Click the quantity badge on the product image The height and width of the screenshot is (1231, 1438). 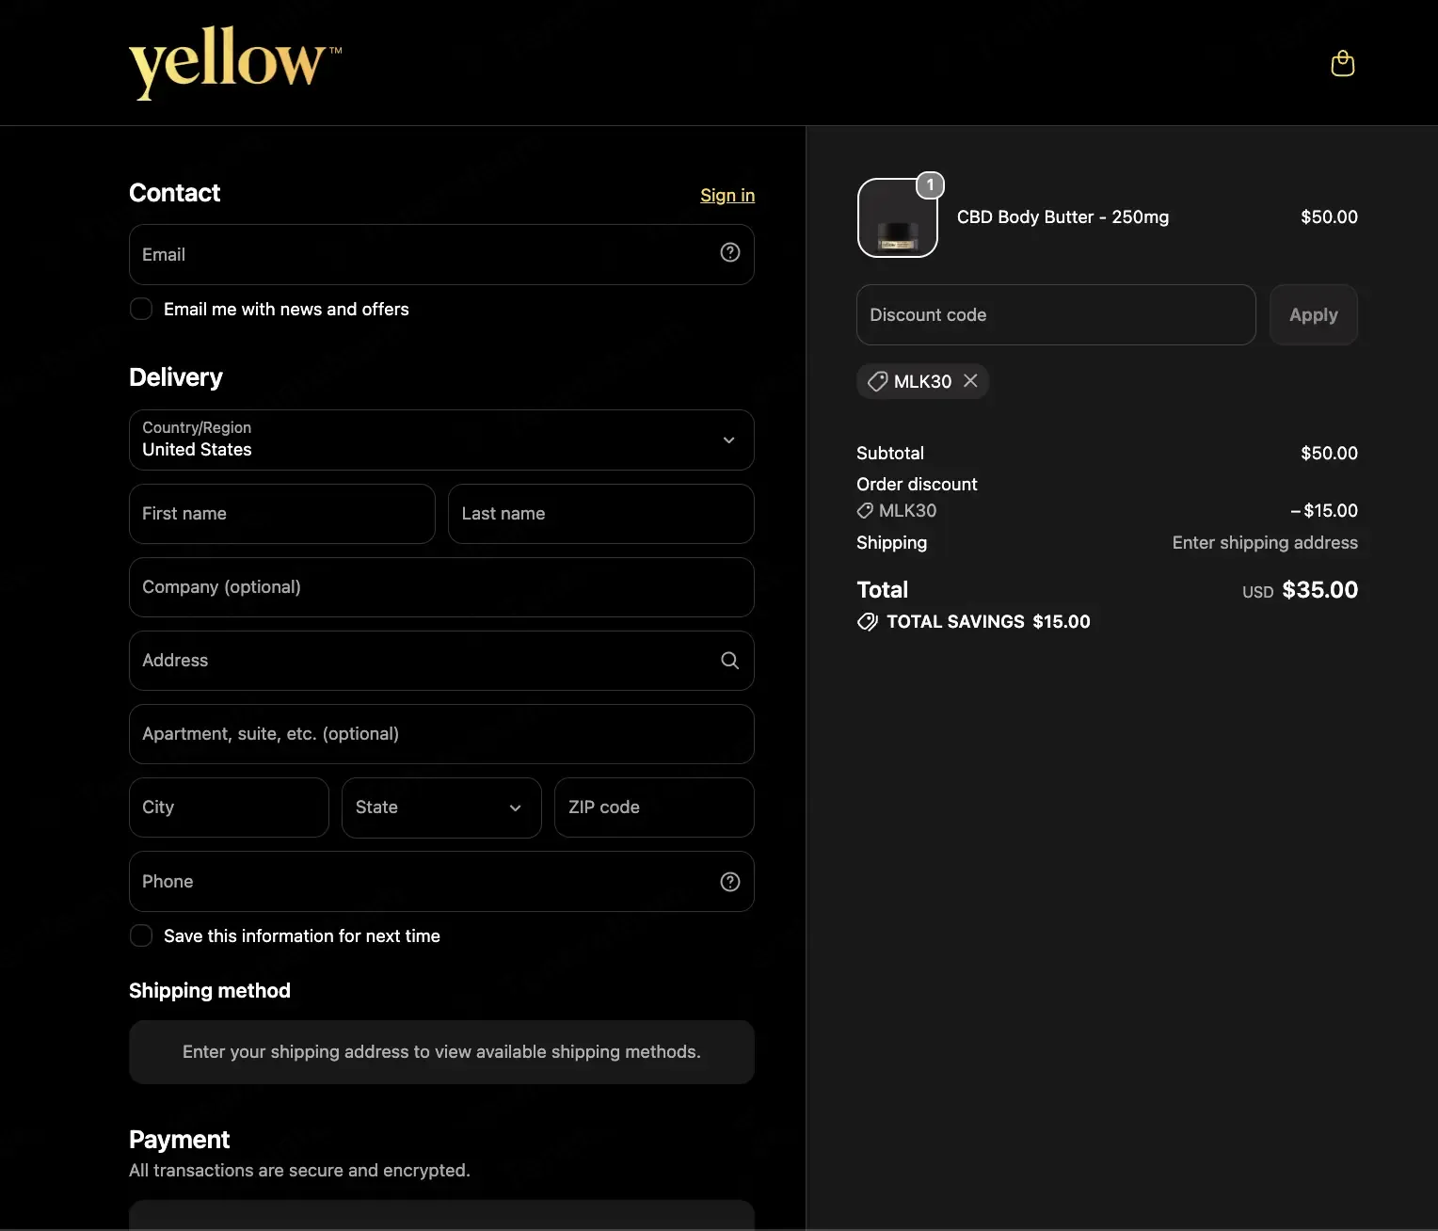931,185
